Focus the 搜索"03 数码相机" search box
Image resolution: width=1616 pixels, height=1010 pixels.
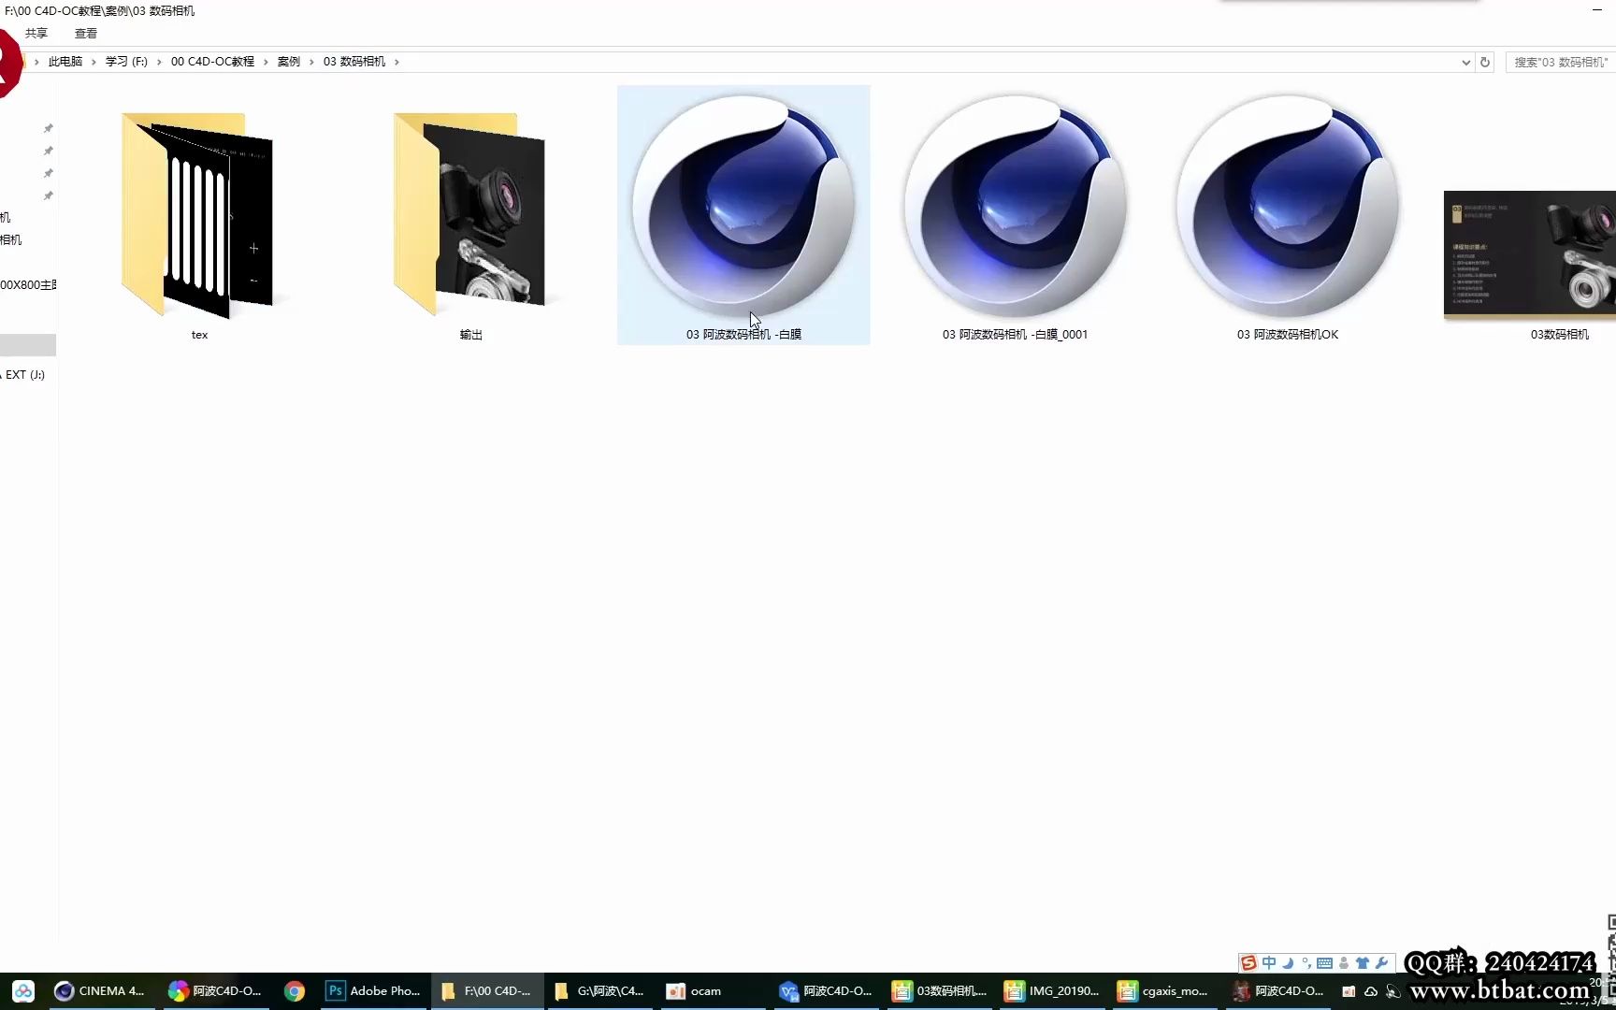click(1560, 63)
